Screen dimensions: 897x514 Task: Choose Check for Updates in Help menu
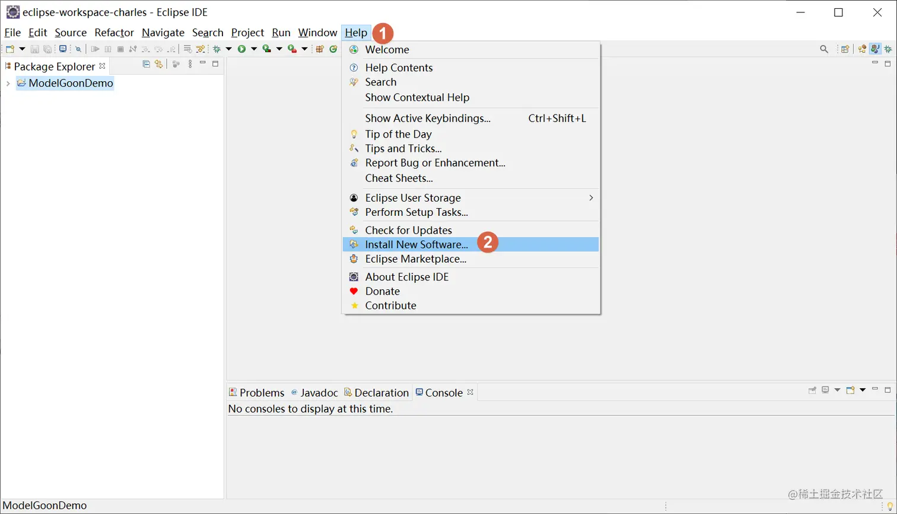click(x=470, y=230)
